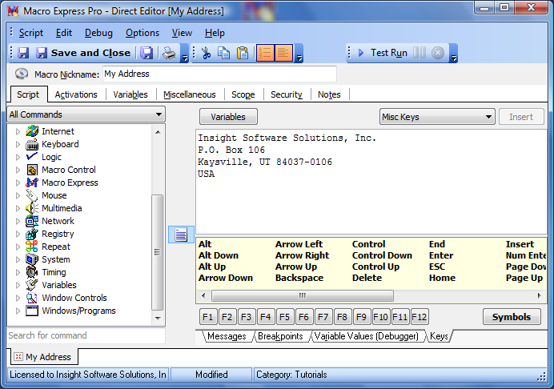
Task: Click the Copy icon
Action: tap(223, 54)
